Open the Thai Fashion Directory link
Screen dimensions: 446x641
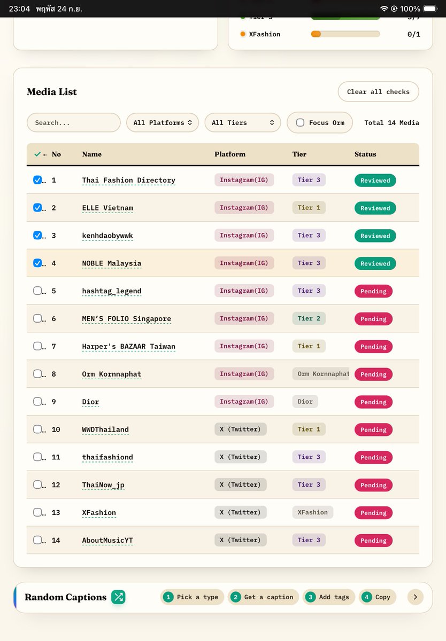point(129,181)
